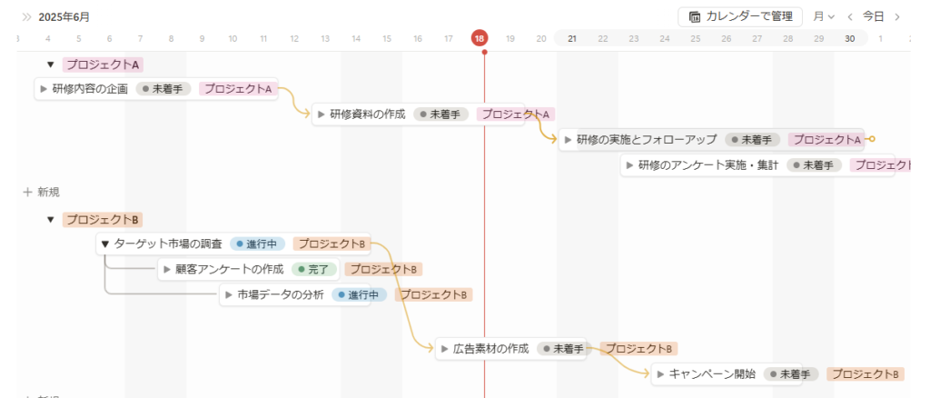Image resolution: width=930 pixels, height=398 pixels.
Task: Click dependency handle circle after 研修の実施とフォローアップ
Action: tap(871, 139)
